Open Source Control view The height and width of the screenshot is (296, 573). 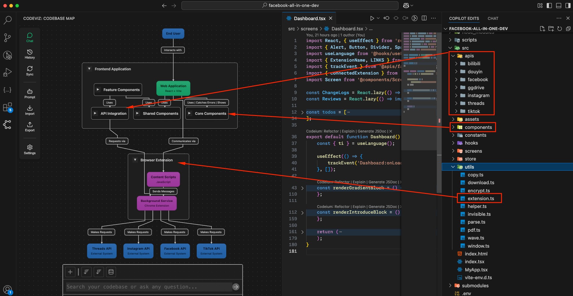(8, 38)
